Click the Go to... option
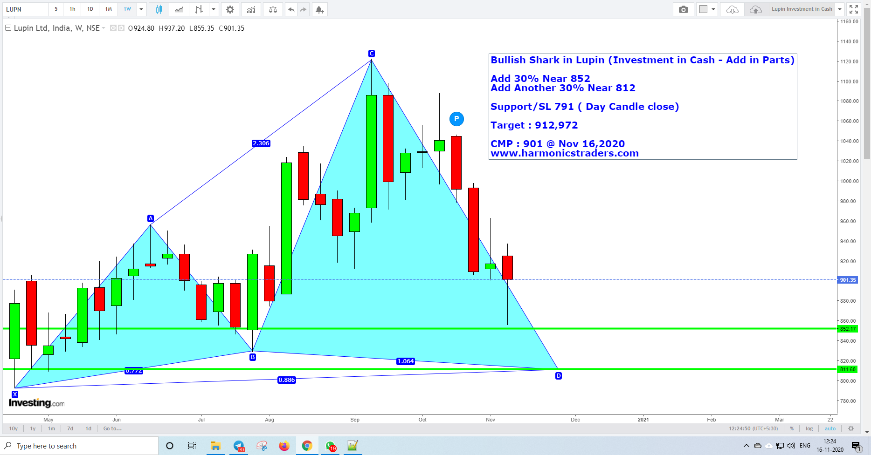Image resolution: width=871 pixels, height=455 pixels. (x=112, y=428)
